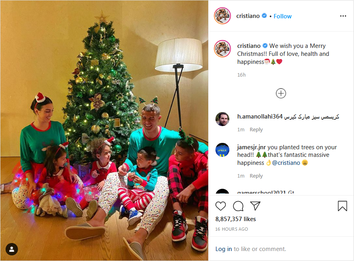Open h.amanollahi364 profile avatar
This screenshot has width=354, height=261.
point(222,119)
